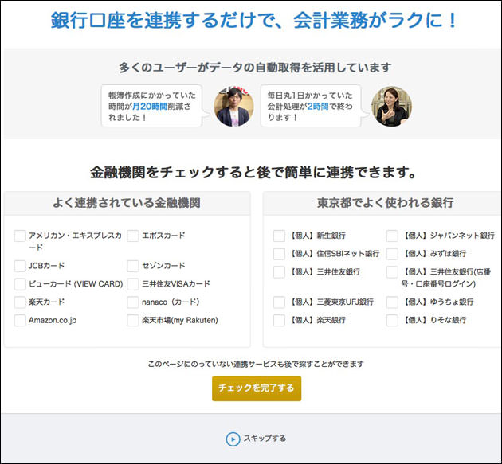Check the 楽天市場(my Rakuten) checkbox

pyautogui.click(x=133, y=321)
